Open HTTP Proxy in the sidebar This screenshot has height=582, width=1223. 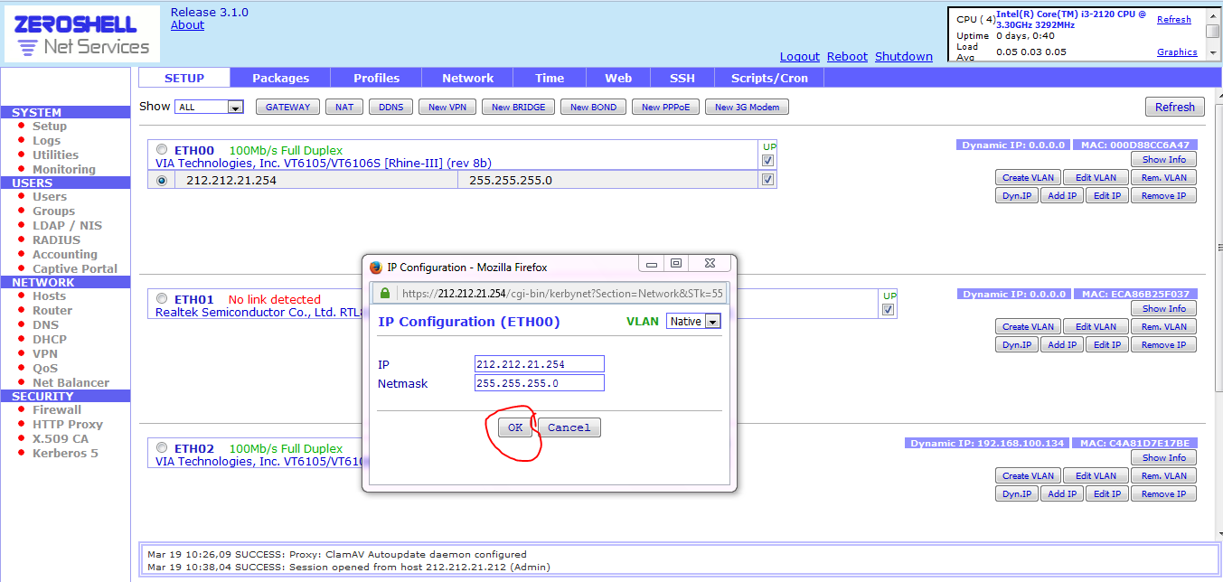point(68,424)
